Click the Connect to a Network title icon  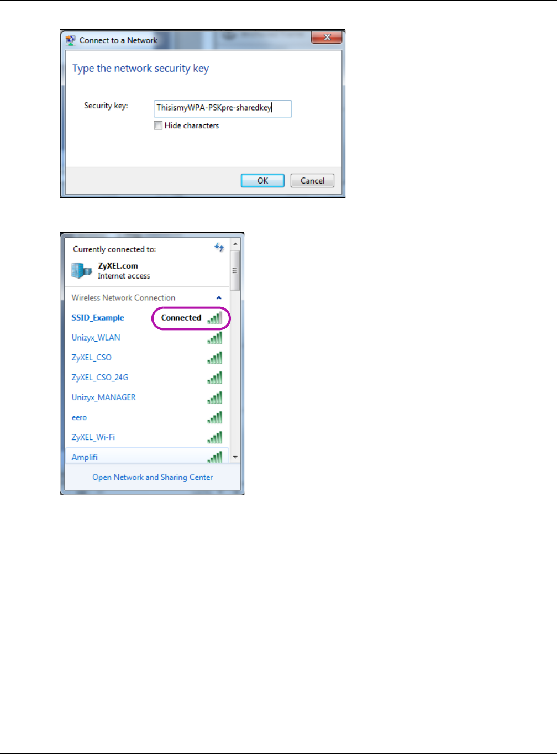pos(70,40)
